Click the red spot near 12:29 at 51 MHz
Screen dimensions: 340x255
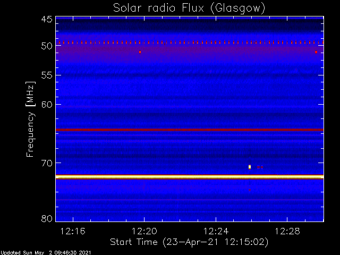[316, 52]
